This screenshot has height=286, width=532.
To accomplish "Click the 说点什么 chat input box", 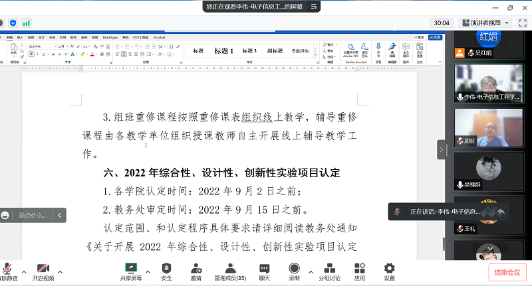I will [33, 215].
